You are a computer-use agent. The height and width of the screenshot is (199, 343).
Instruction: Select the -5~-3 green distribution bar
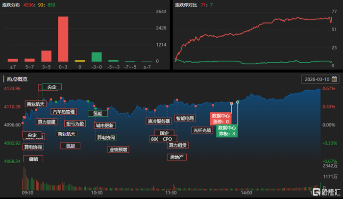pos(113,61)
